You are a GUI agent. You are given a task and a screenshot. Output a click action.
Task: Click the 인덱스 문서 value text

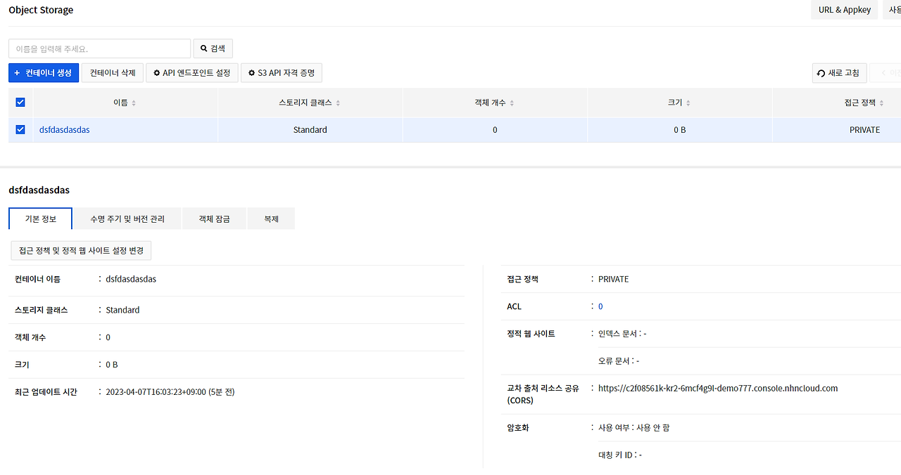[x=622, y=334]
